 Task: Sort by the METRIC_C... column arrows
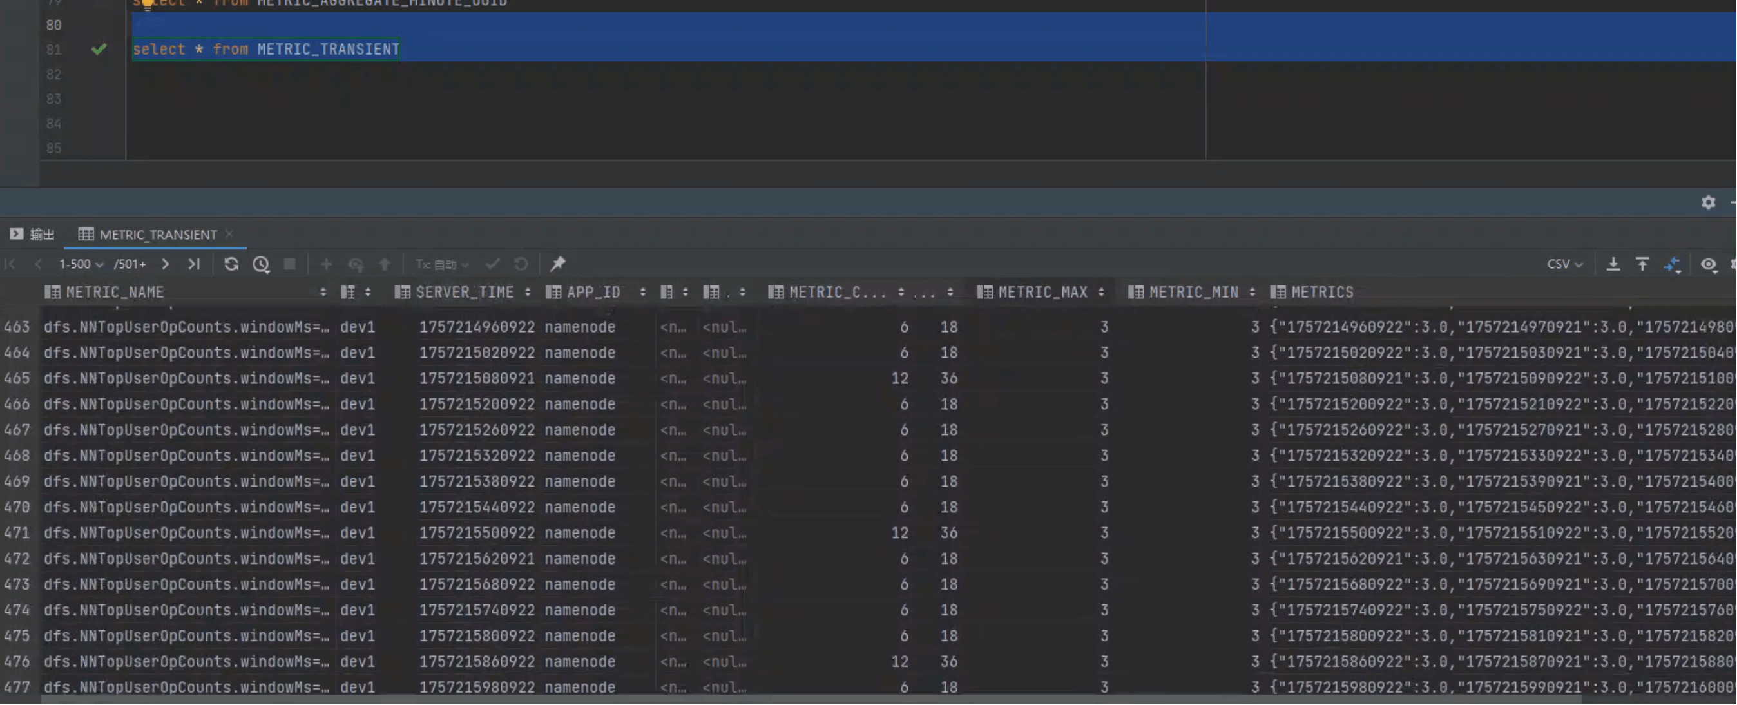pos(901,292)
